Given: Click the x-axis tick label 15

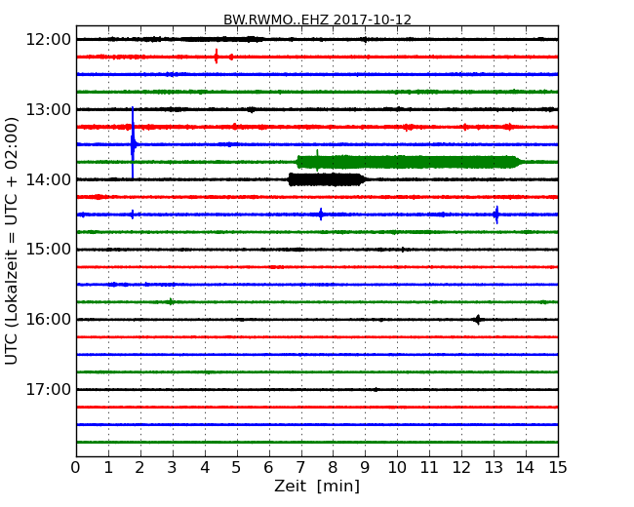Looking at the screenshot, I should click(558, 468).
